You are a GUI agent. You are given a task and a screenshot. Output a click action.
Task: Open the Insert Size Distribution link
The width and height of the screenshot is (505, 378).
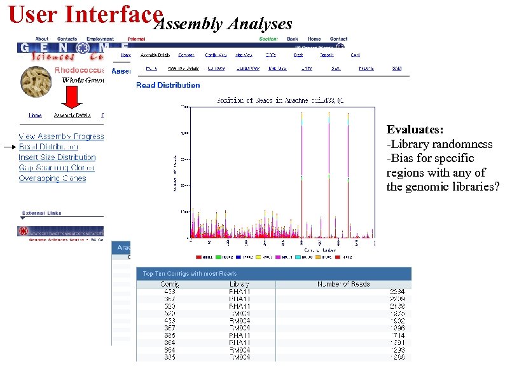pos(57,158)
